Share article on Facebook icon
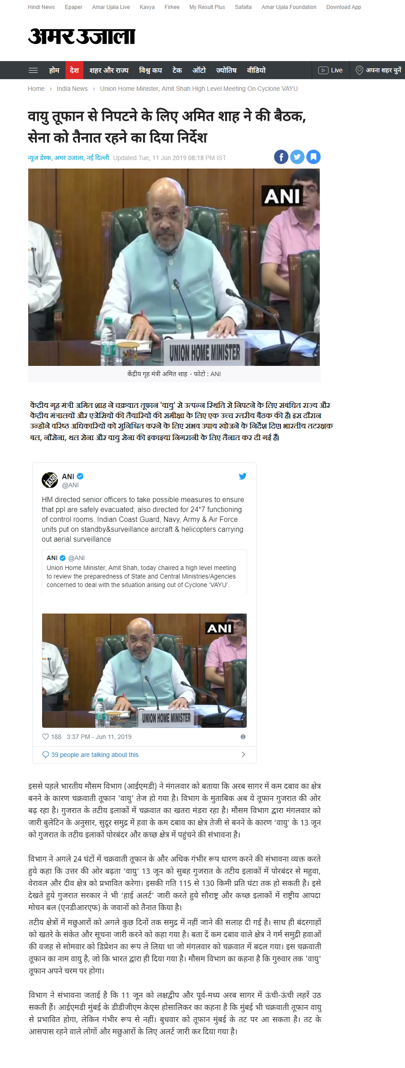The image size is (405, 1068). [281, 157]
